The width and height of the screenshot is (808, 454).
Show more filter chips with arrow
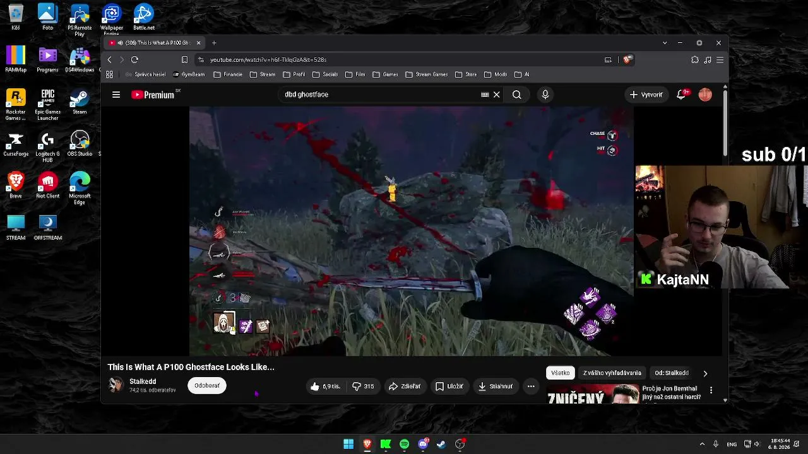(x=705, y=373)
